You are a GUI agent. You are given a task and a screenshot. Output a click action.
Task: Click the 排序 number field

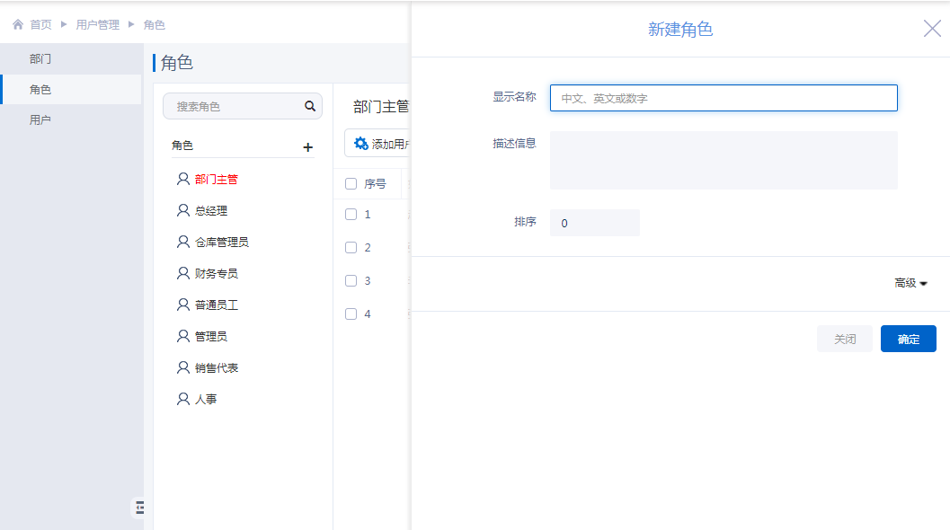tap(594, 223)
